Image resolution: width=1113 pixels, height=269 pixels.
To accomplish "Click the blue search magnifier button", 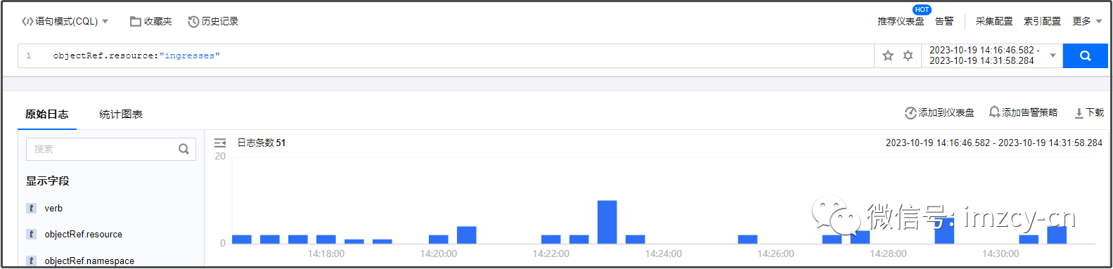I will click(1085, 55).
